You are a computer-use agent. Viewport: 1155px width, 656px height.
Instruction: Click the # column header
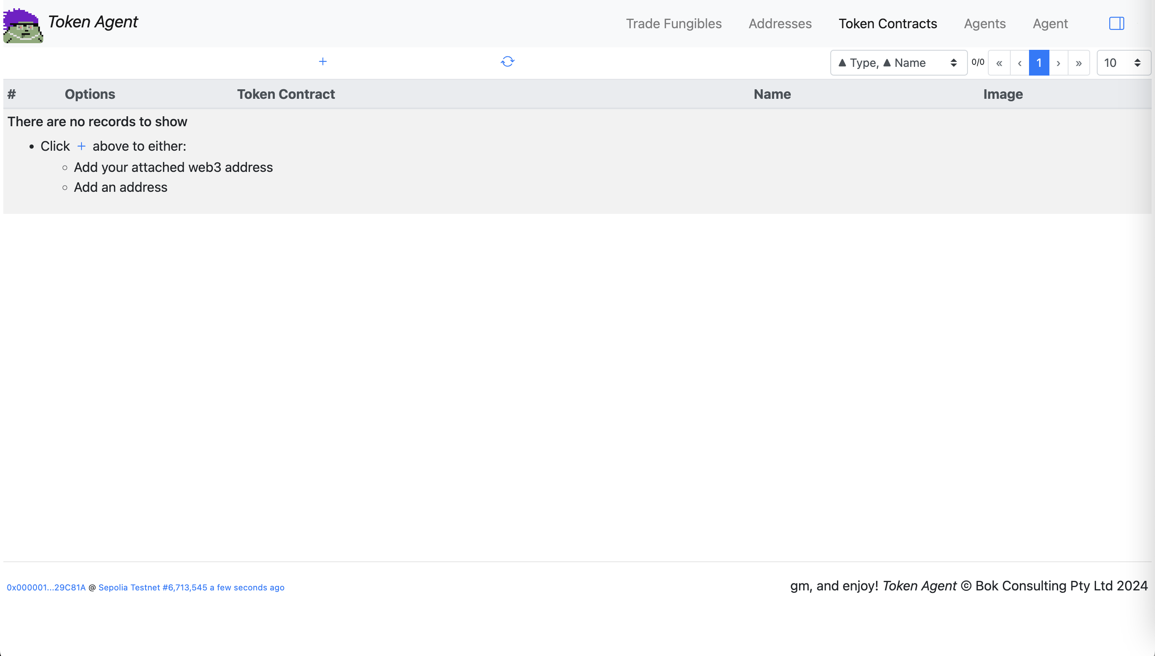pyautogui.click(x=12, y=94)
